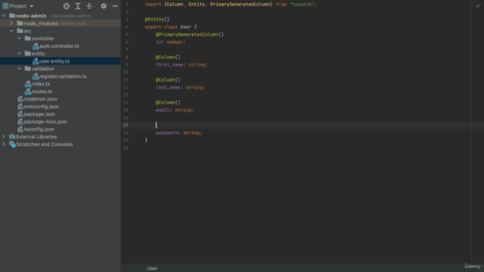This screenshot has height=272, width=484.
Task: Hide the Project panel with minus icon
Action: coord(115,6)
